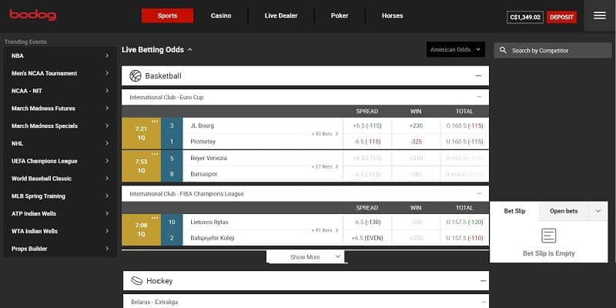The height and width of the screenshot is (308, 616).
Task: Open UEFA Champions League link
Action: 60,161
